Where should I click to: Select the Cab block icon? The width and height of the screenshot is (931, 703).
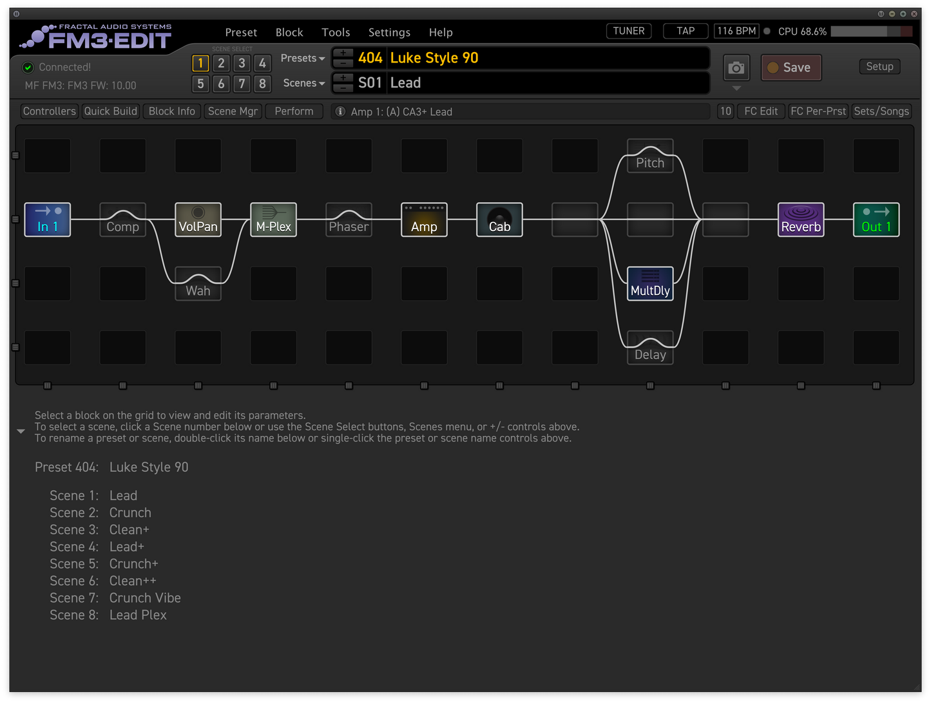(499, 220)
